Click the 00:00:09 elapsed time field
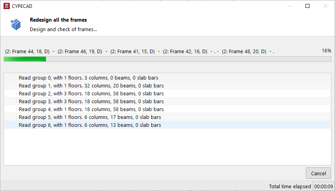This screenshot has height=191, width=335. point(324,186)
